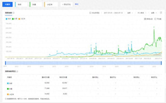
Task: Click the blue timeline range slider bar
Action: point(83,63)
